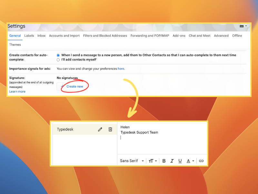Click the Settings page heading
258x194 pixels.
[16, 26]
